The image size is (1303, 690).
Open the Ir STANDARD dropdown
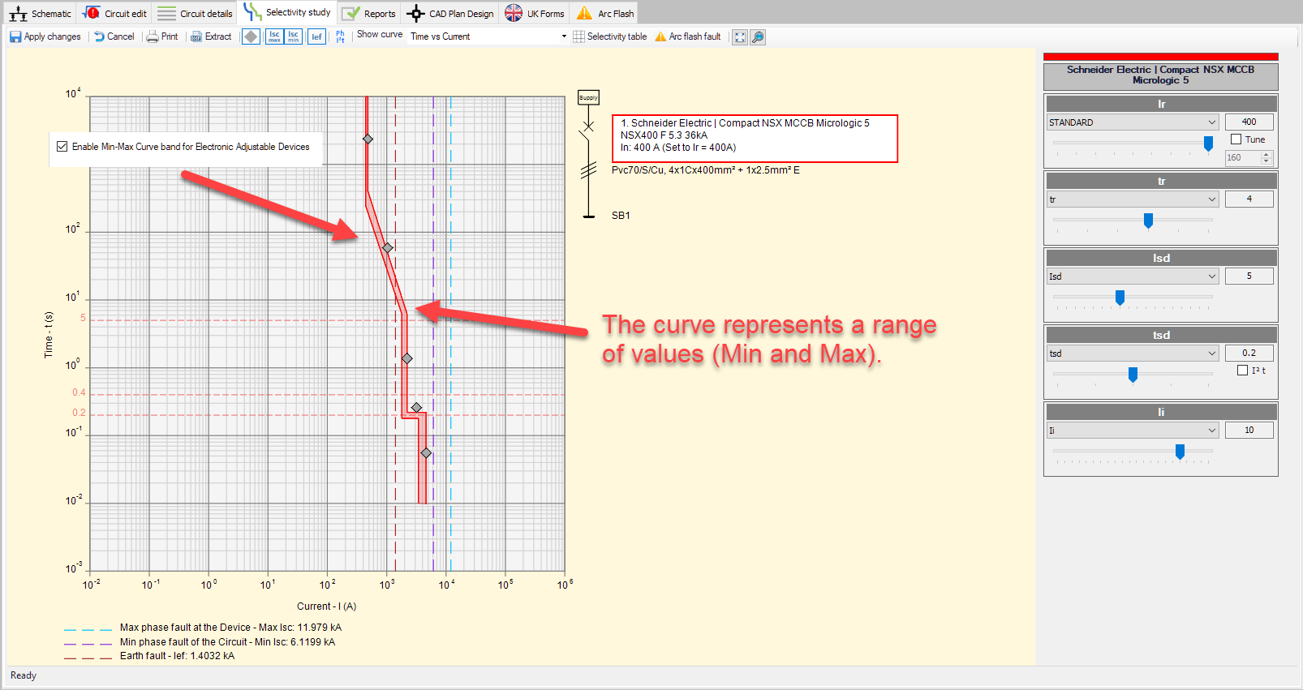pyautogui.click(x=1133, y=122)
